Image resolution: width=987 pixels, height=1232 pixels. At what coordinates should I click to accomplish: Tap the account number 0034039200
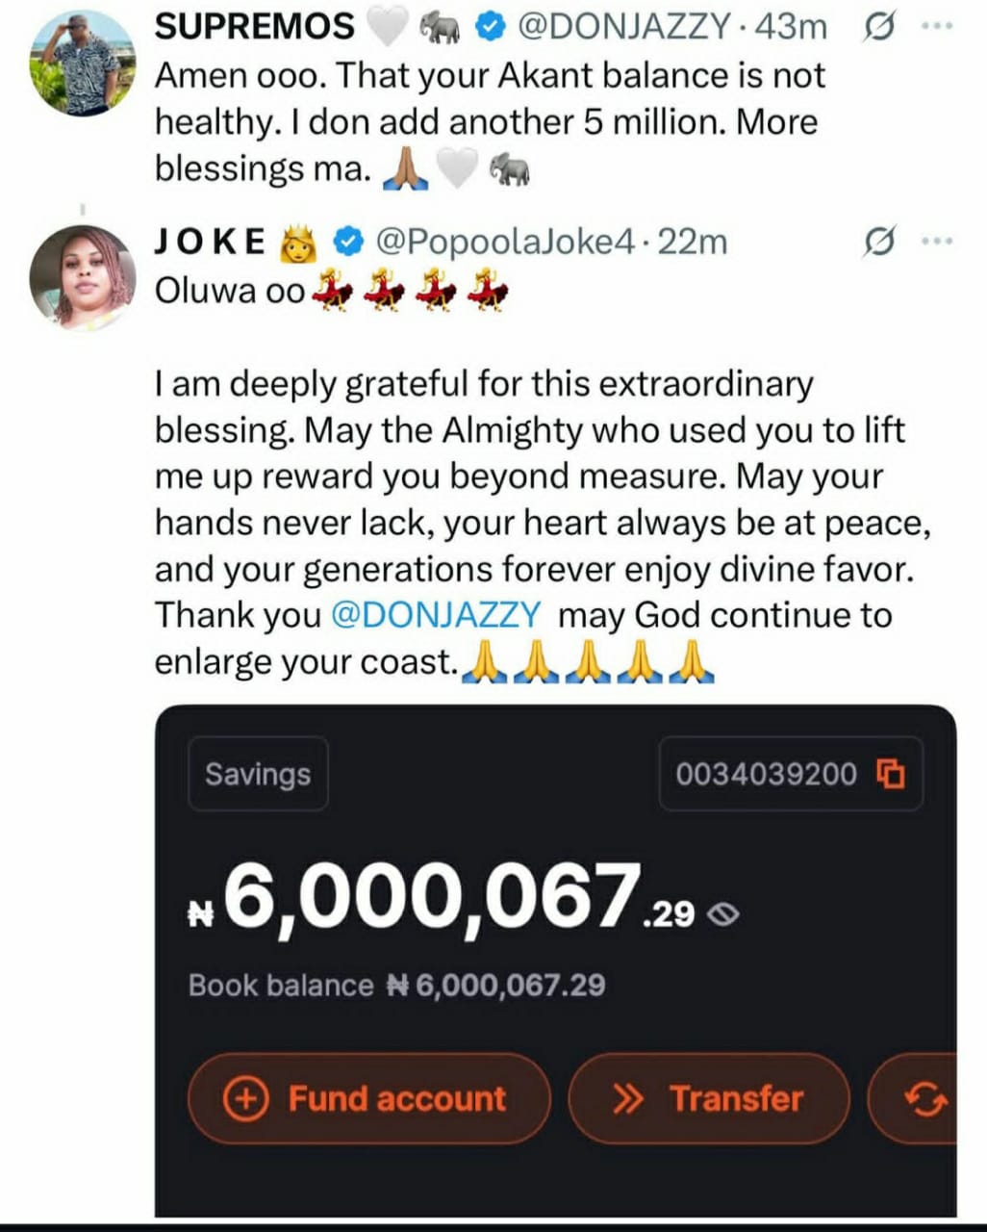[x=766, y=774]
